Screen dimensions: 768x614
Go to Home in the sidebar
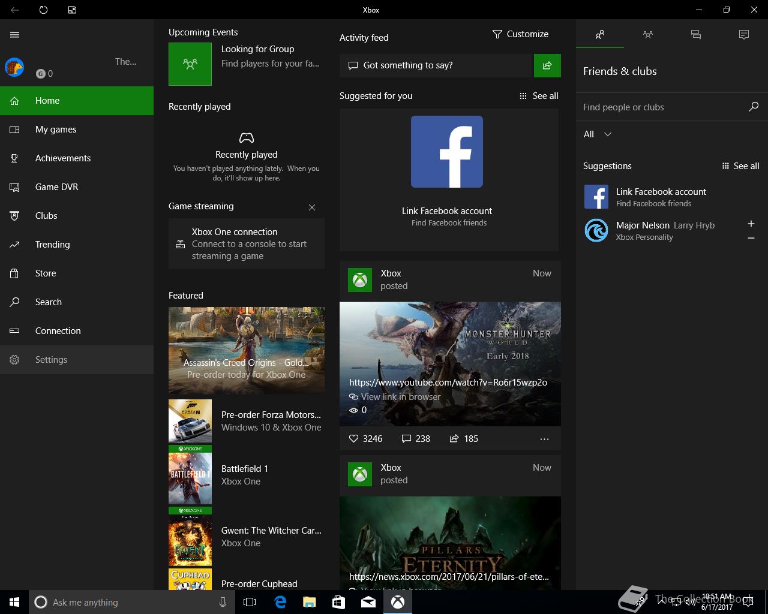click(77, 101)
